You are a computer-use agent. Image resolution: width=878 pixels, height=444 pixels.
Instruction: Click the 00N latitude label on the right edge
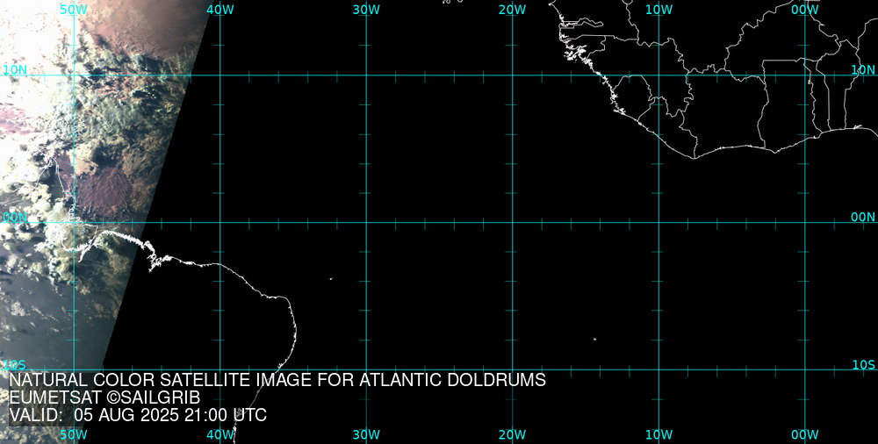[863, 217]
